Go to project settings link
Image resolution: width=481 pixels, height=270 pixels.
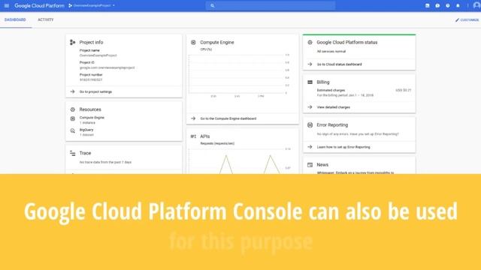coord(95,91)
